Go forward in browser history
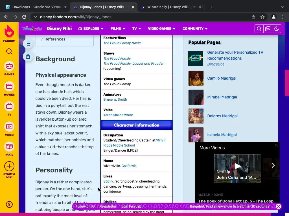The height and width of the screenshot is (216, 289). pos(15,17)
